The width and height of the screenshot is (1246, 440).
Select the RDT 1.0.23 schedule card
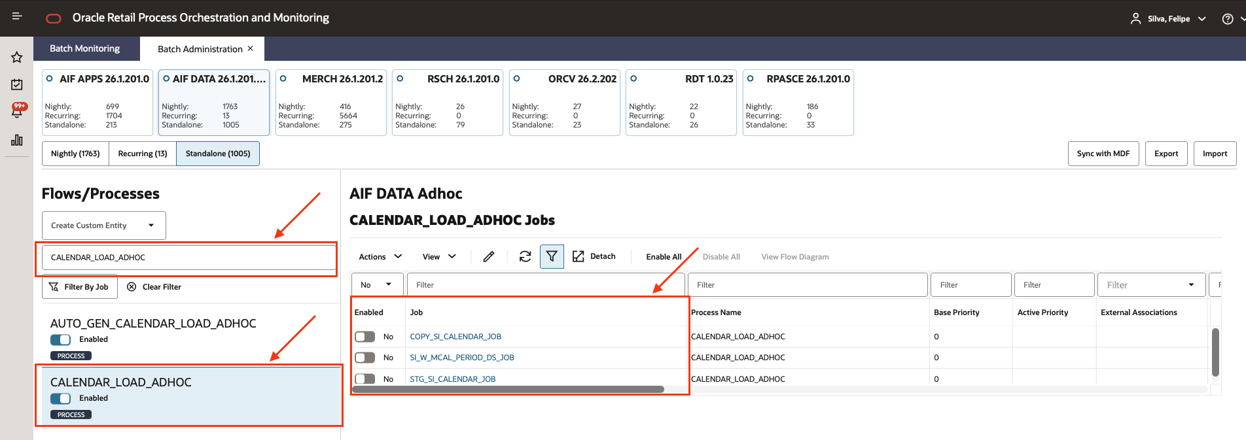[x=681, y=103]
